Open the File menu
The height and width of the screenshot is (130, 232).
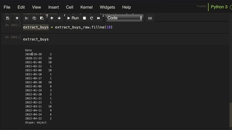(7, 7)
